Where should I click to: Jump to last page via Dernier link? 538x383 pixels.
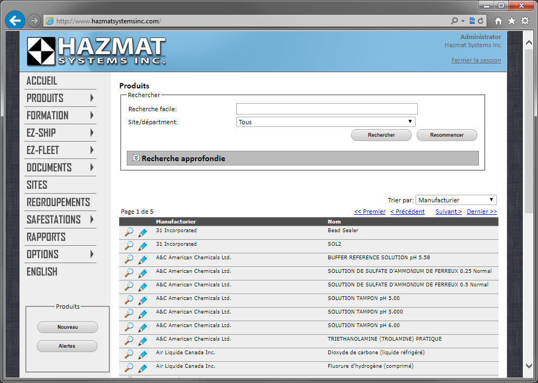coord(482,212)
